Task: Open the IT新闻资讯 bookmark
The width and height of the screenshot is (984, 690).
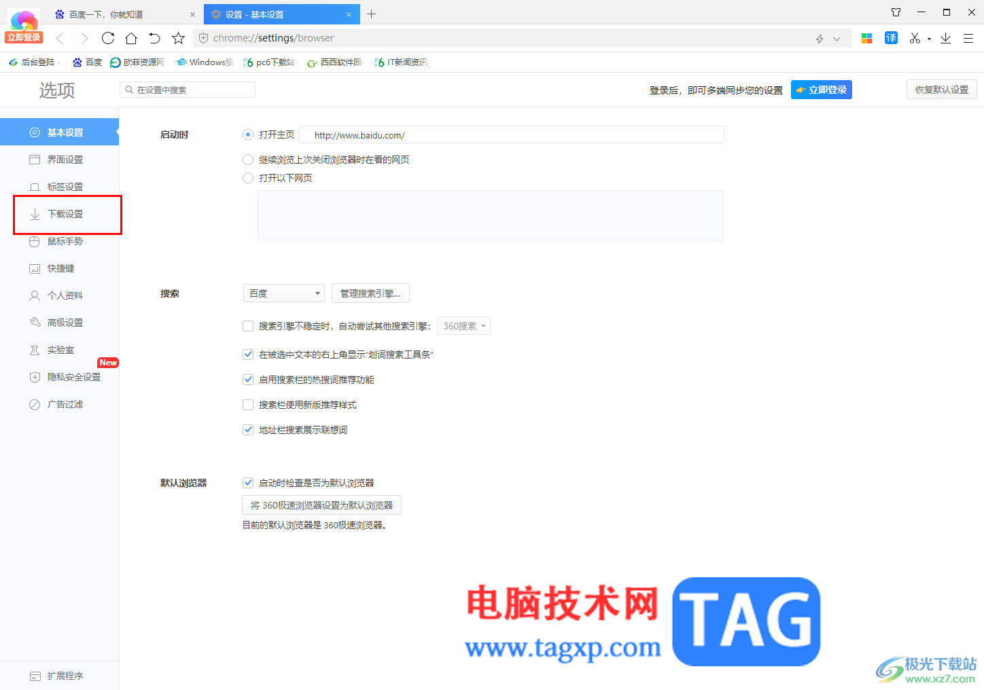Action: (x=402, y=62)
